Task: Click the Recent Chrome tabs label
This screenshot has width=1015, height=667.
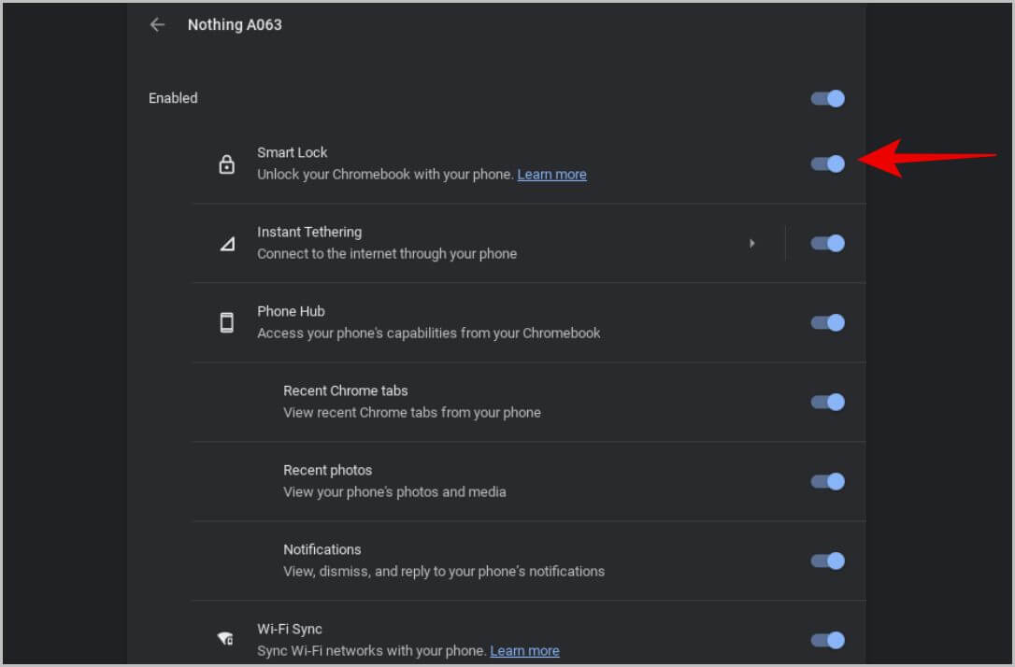Action: (346, 390)
